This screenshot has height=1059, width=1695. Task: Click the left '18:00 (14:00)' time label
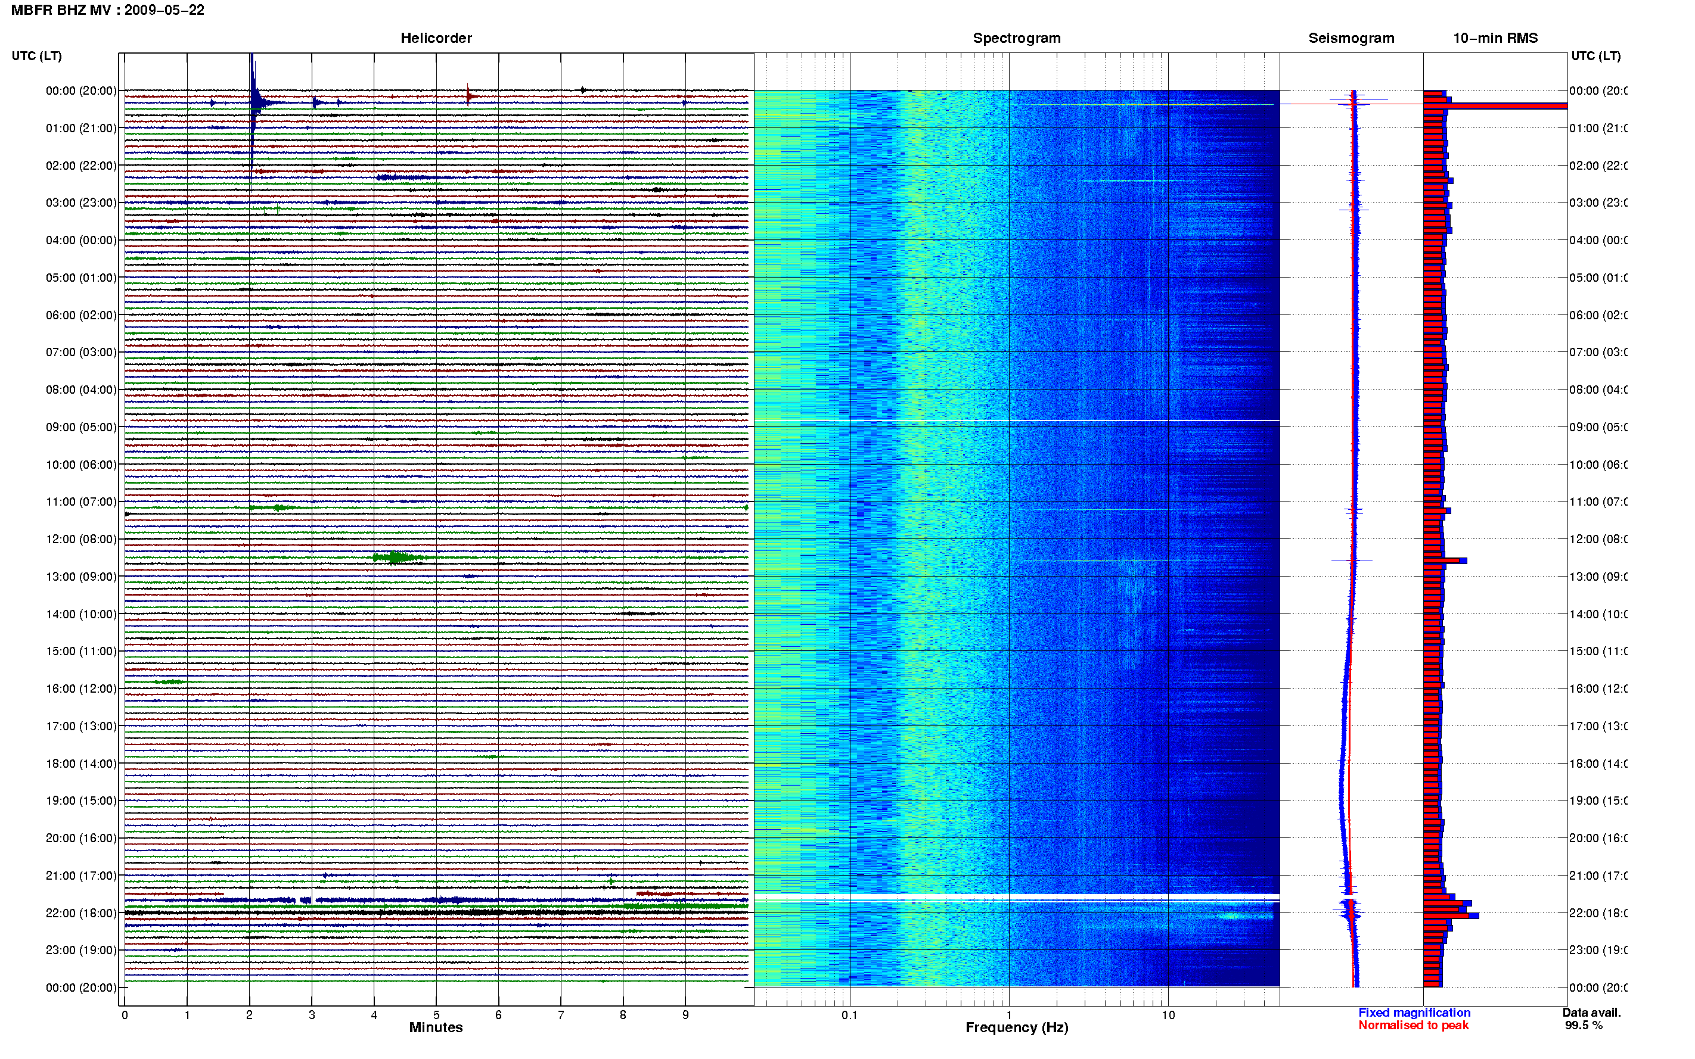click(x=81, y=764)
